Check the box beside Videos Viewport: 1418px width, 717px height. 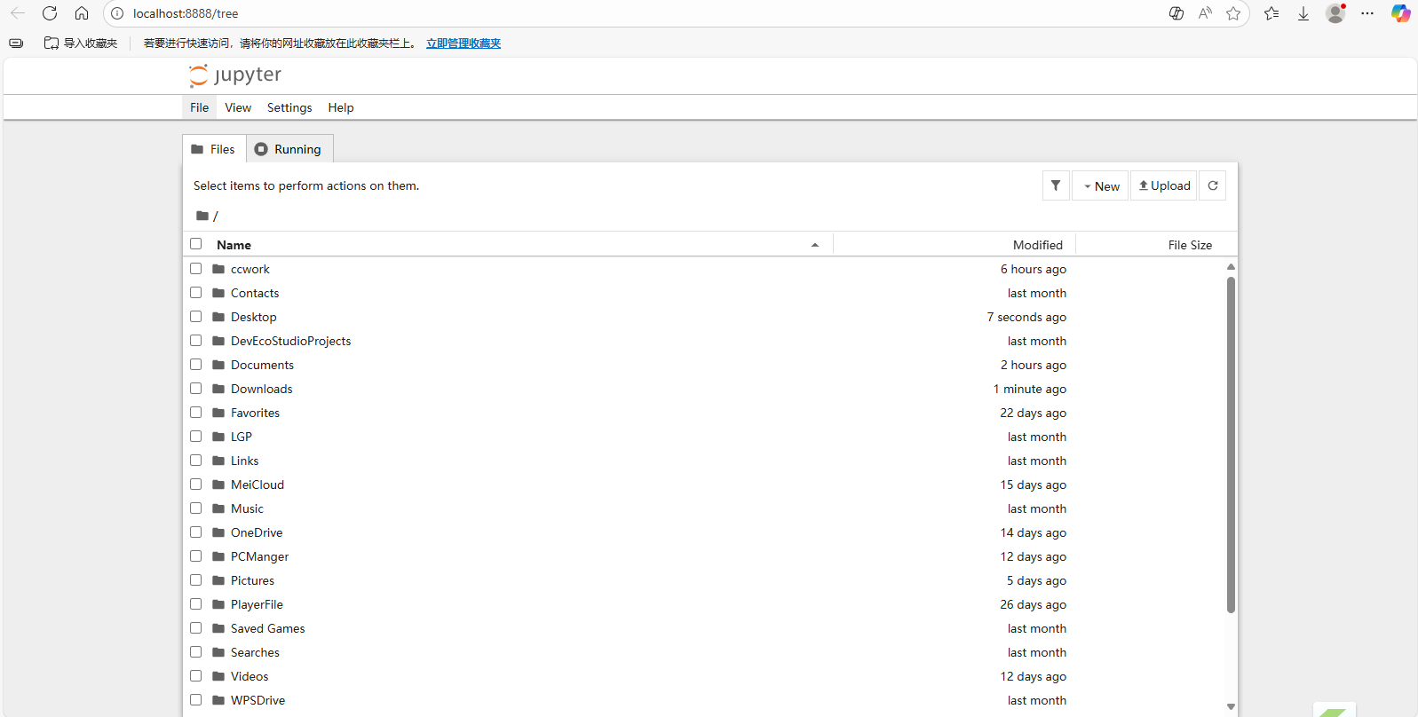196,676
